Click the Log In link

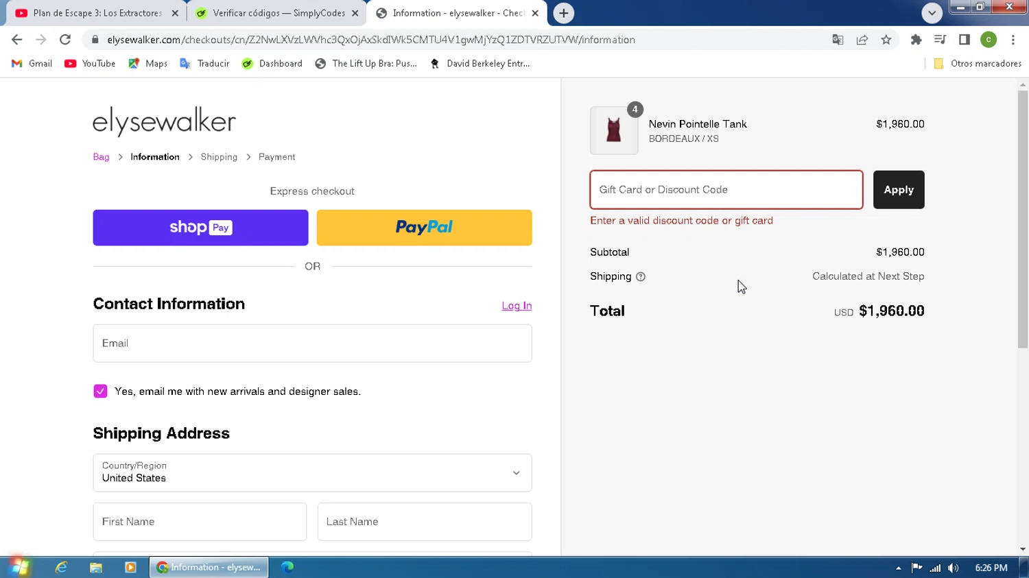pos(517,306)
